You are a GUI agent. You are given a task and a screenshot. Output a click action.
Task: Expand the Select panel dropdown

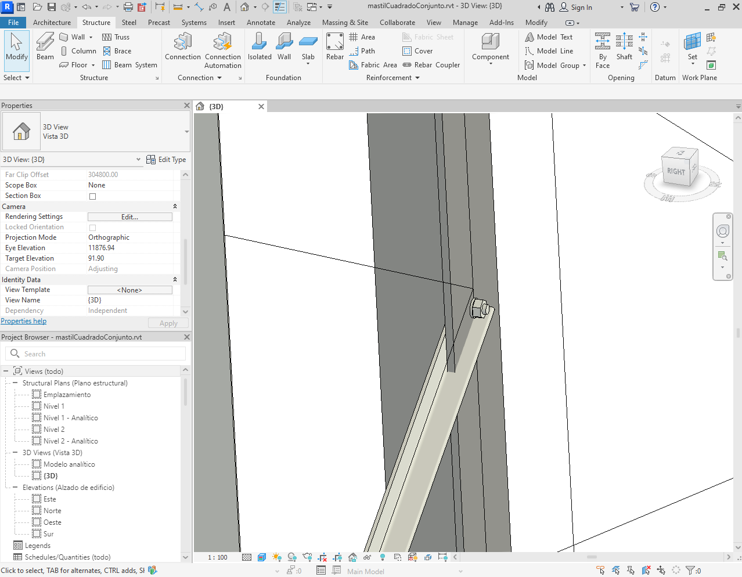(x=16, y=78)
